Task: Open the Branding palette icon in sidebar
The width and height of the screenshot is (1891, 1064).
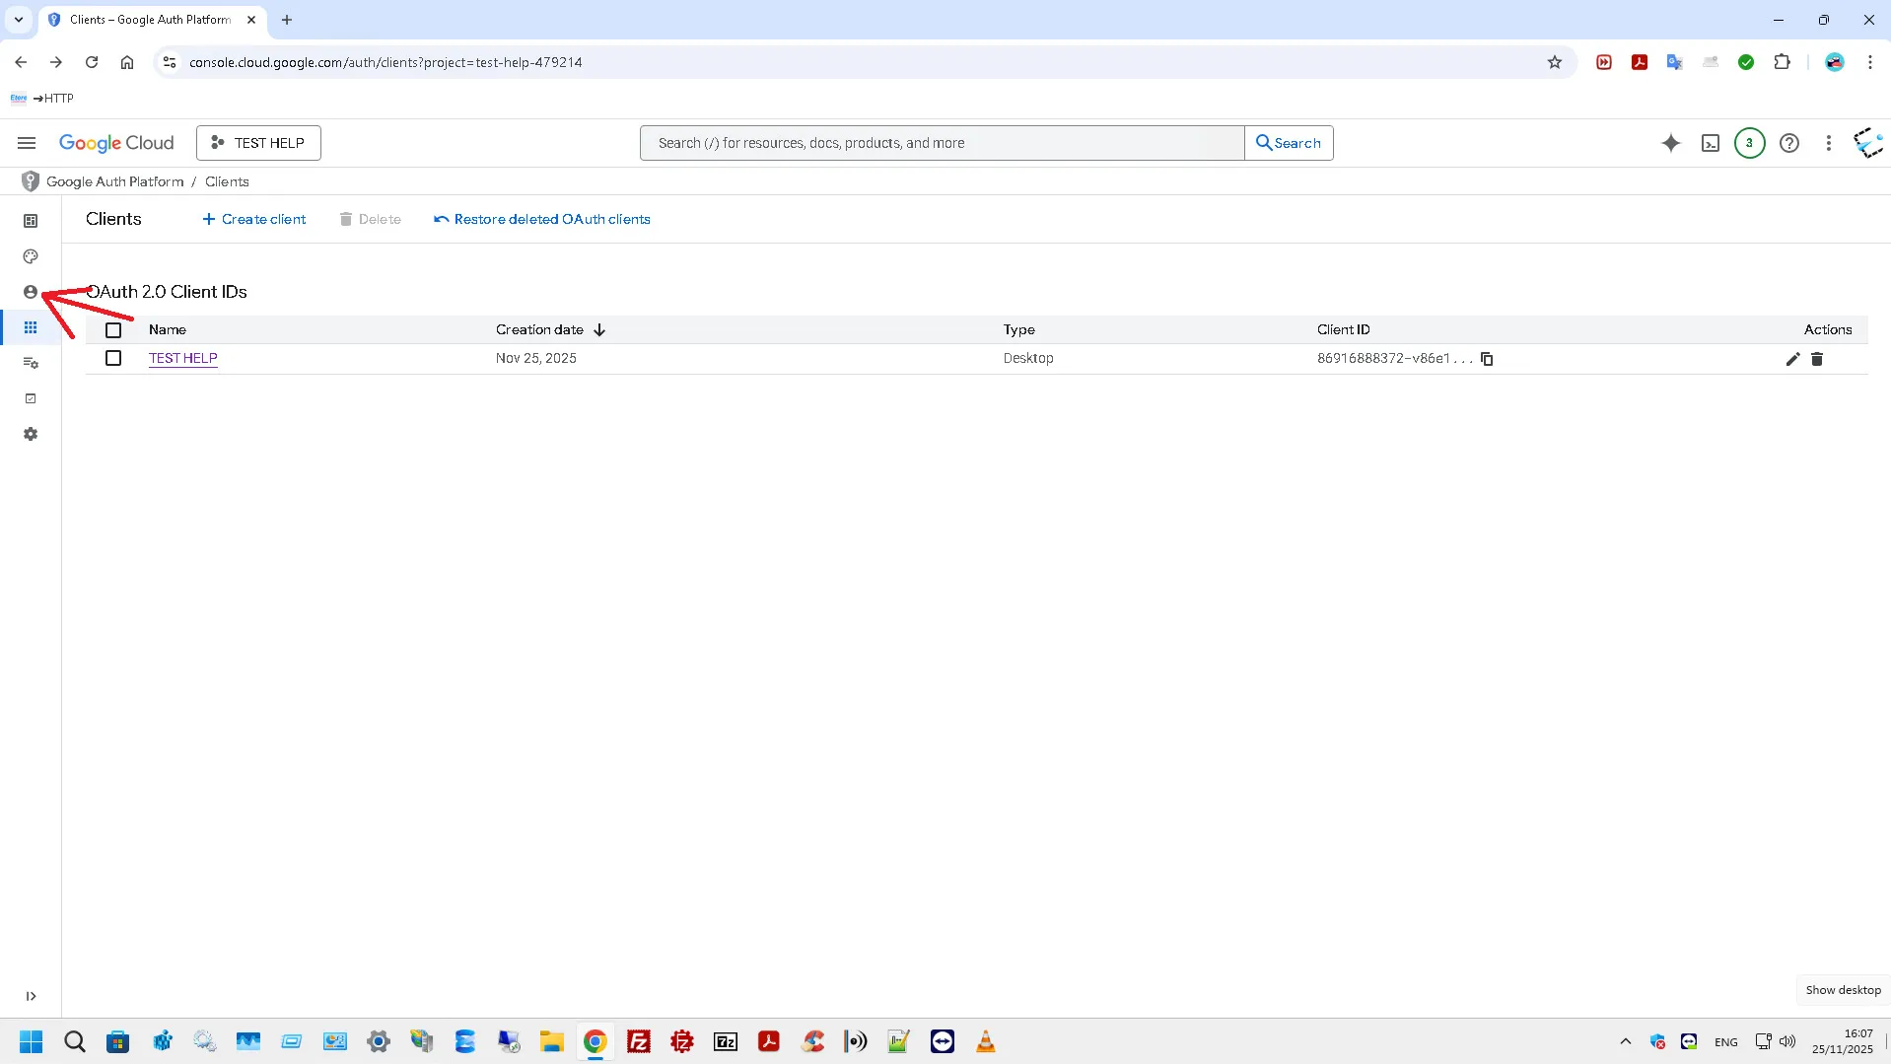Action: [x=31, y=256]
